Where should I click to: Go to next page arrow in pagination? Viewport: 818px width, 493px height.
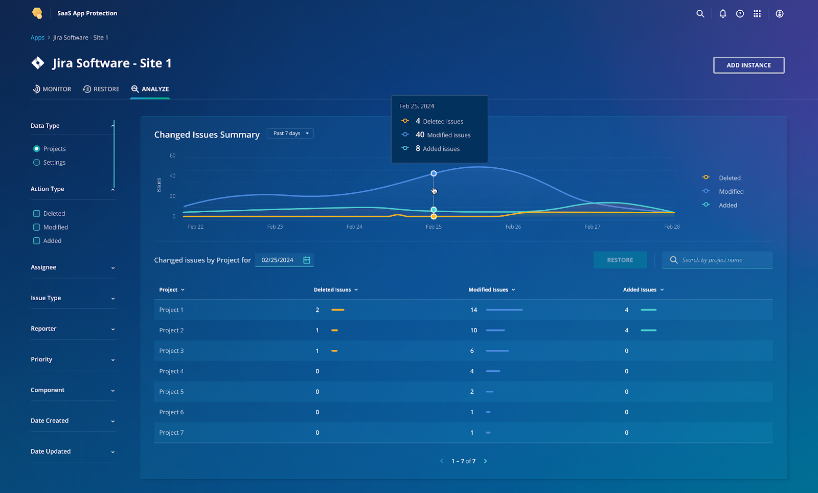pyautogui.click(x=485, y=461)
